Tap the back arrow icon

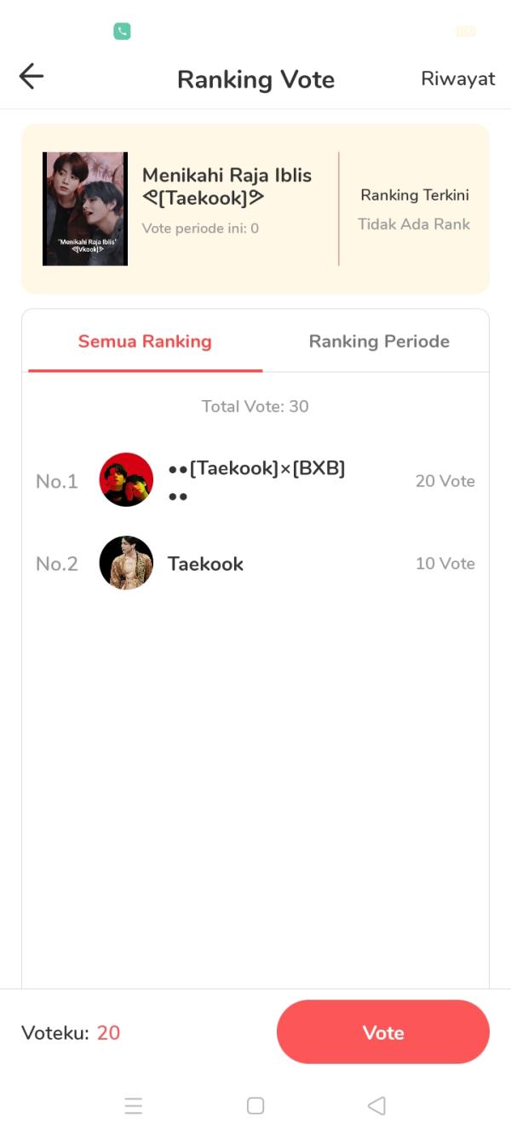click(x=32, y=77)
